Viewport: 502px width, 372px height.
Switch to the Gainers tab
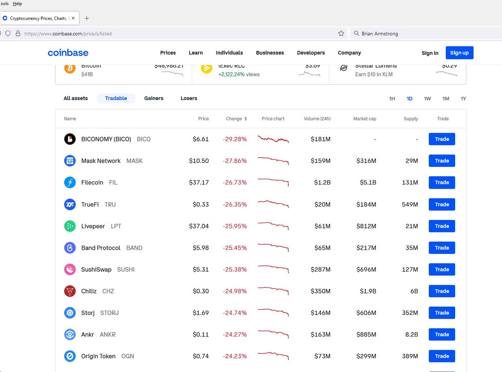[154, 98]
